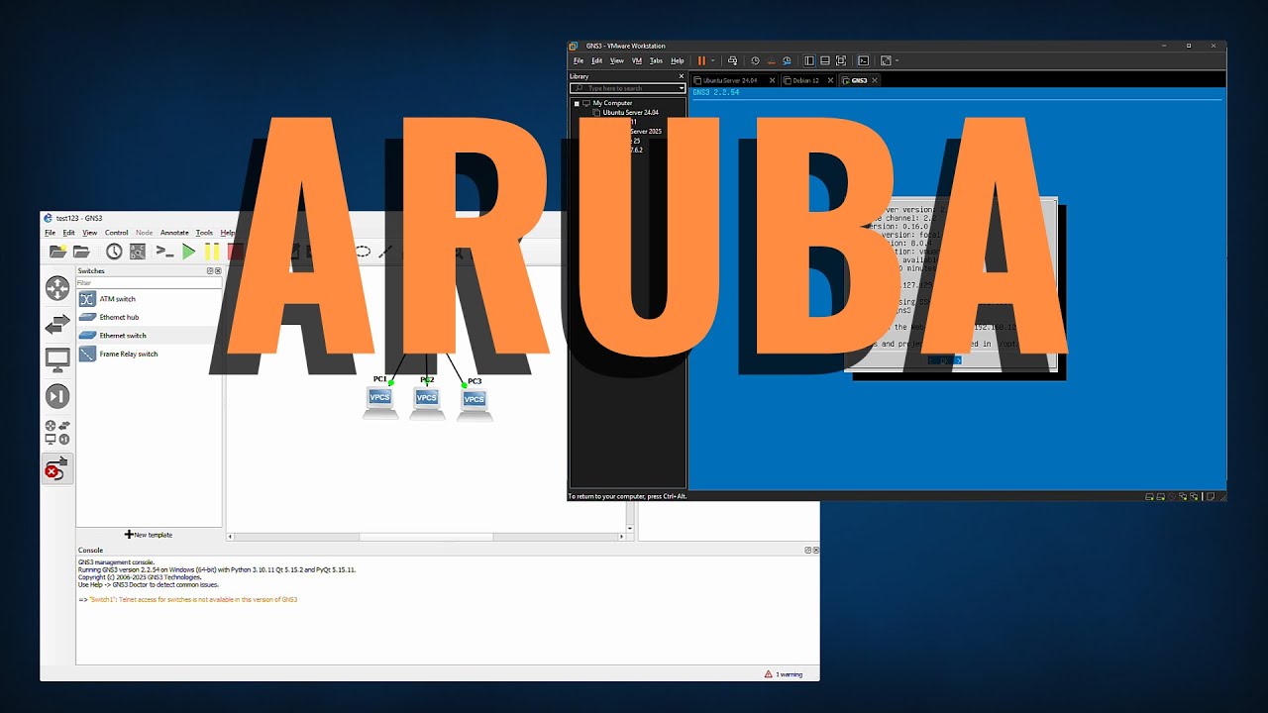Float the Switches dock panel
Viewport: 1268px width, 713px height.
[210, 270]
